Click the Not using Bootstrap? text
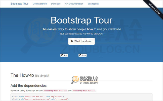 81,34
